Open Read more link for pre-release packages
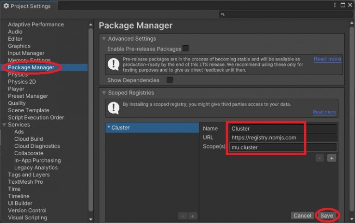This screenshot has width=355, height=223. pos(327,59)
